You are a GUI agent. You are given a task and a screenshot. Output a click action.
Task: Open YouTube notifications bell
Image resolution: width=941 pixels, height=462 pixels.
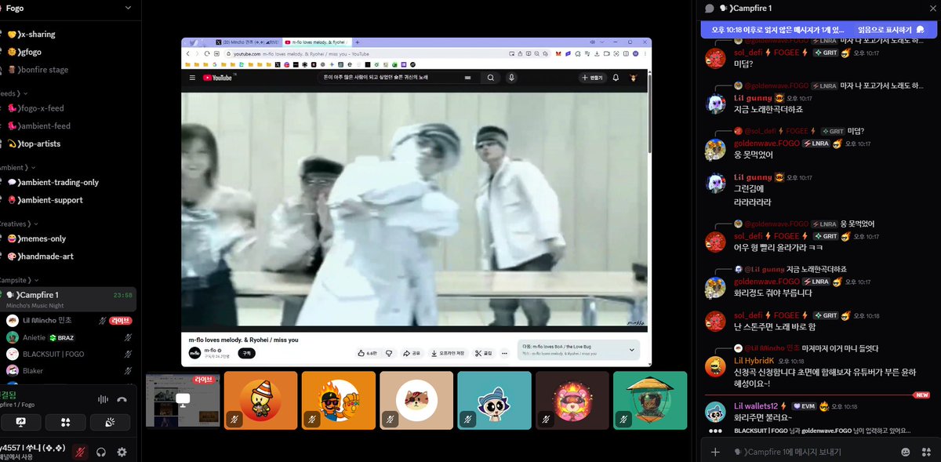tap(616, 78)
